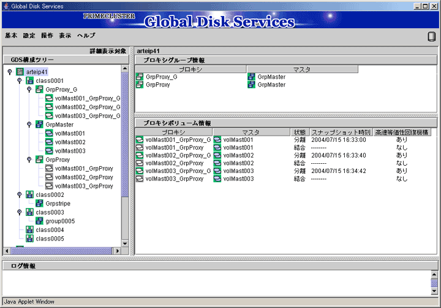
Task: Click snapshot time 2004/07/15 16:33:40
Action: tap(339, 155)
